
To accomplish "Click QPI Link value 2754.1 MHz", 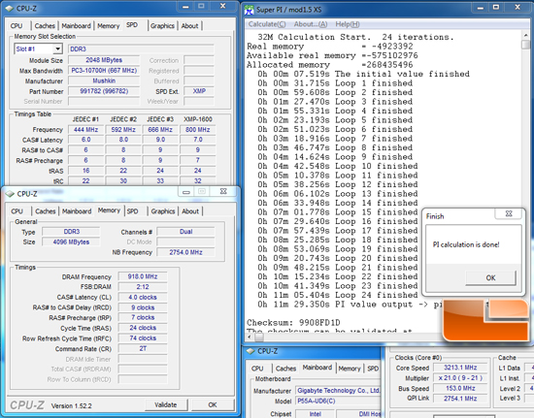I will tap(460, 399).
